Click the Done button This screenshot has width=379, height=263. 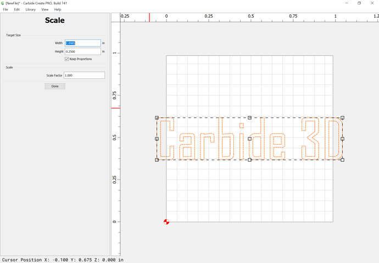coord(55,86)
